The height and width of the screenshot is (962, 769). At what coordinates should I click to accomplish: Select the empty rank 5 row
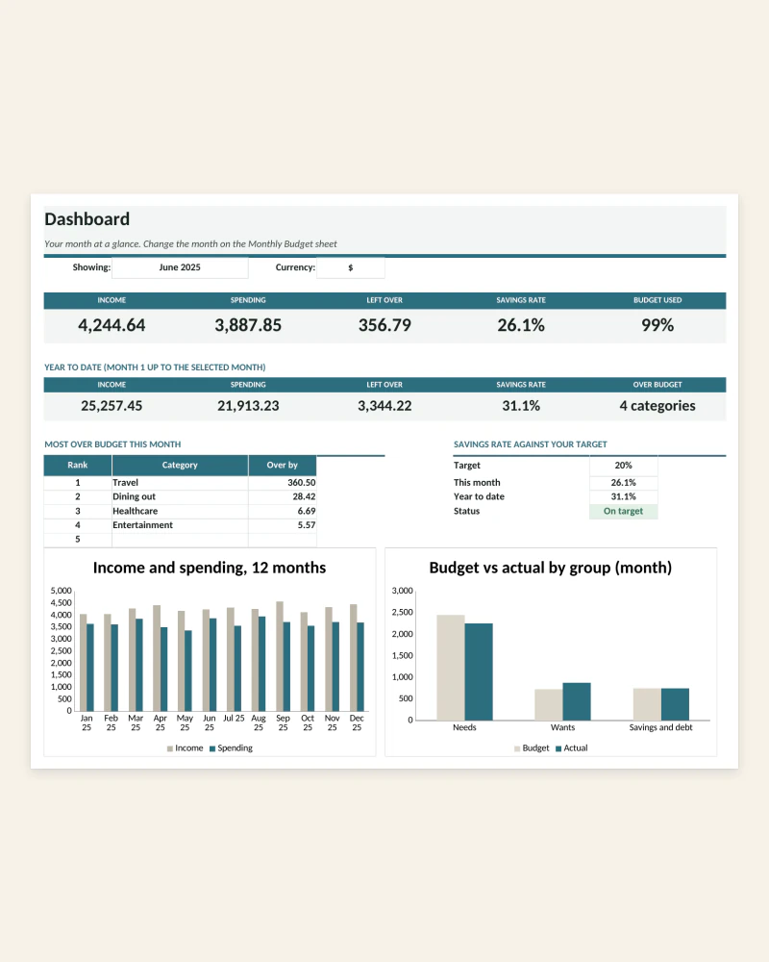click(x=181, y=540)
